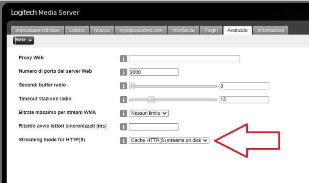Open info for Bitrate massimo per stream WMA
Screen dimensions: 309x183
click(123, 113)
